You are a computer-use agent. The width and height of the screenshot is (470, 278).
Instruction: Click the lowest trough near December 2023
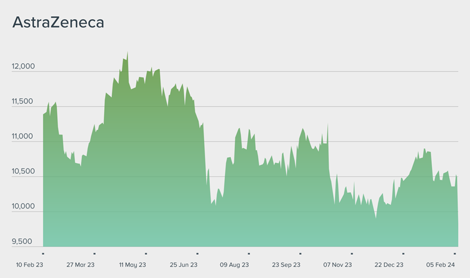click(x=375, y=218)
